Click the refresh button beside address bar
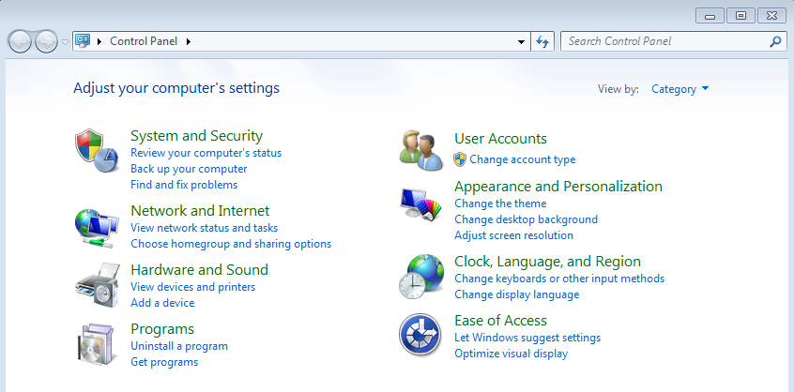The width and height of the screenshot is (794, 392). [542, 41]
